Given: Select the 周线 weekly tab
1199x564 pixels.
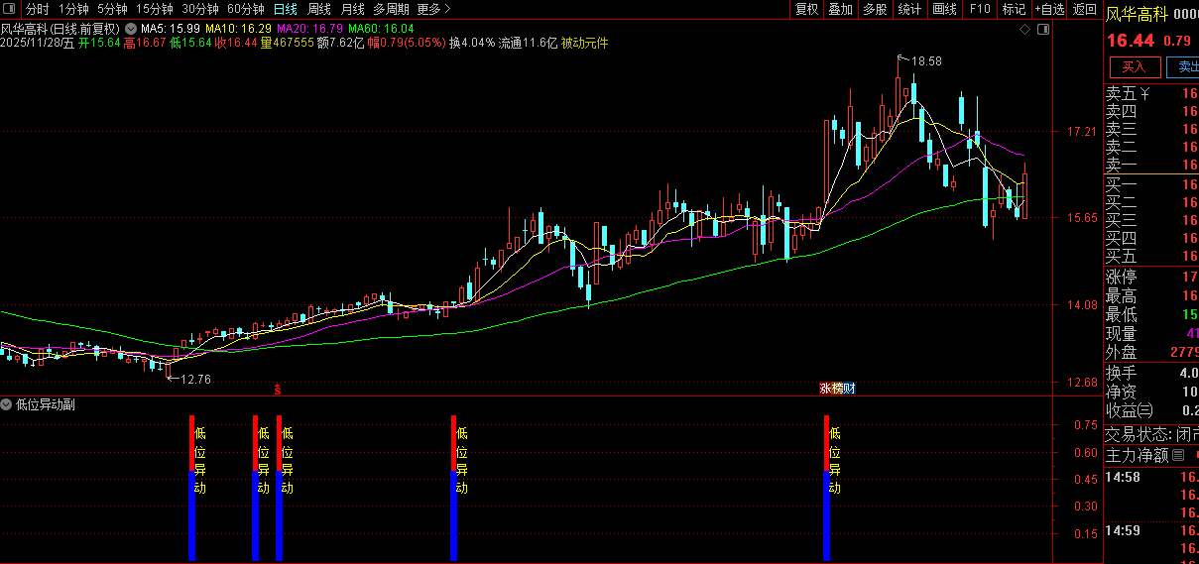Looking at the screenshot, I should click(x=319, y=9).
